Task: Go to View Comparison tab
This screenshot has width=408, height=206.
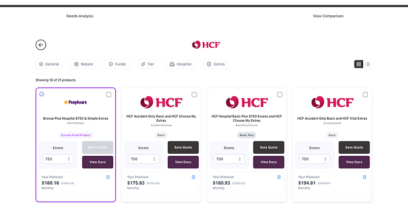Action: click(328, 16)
